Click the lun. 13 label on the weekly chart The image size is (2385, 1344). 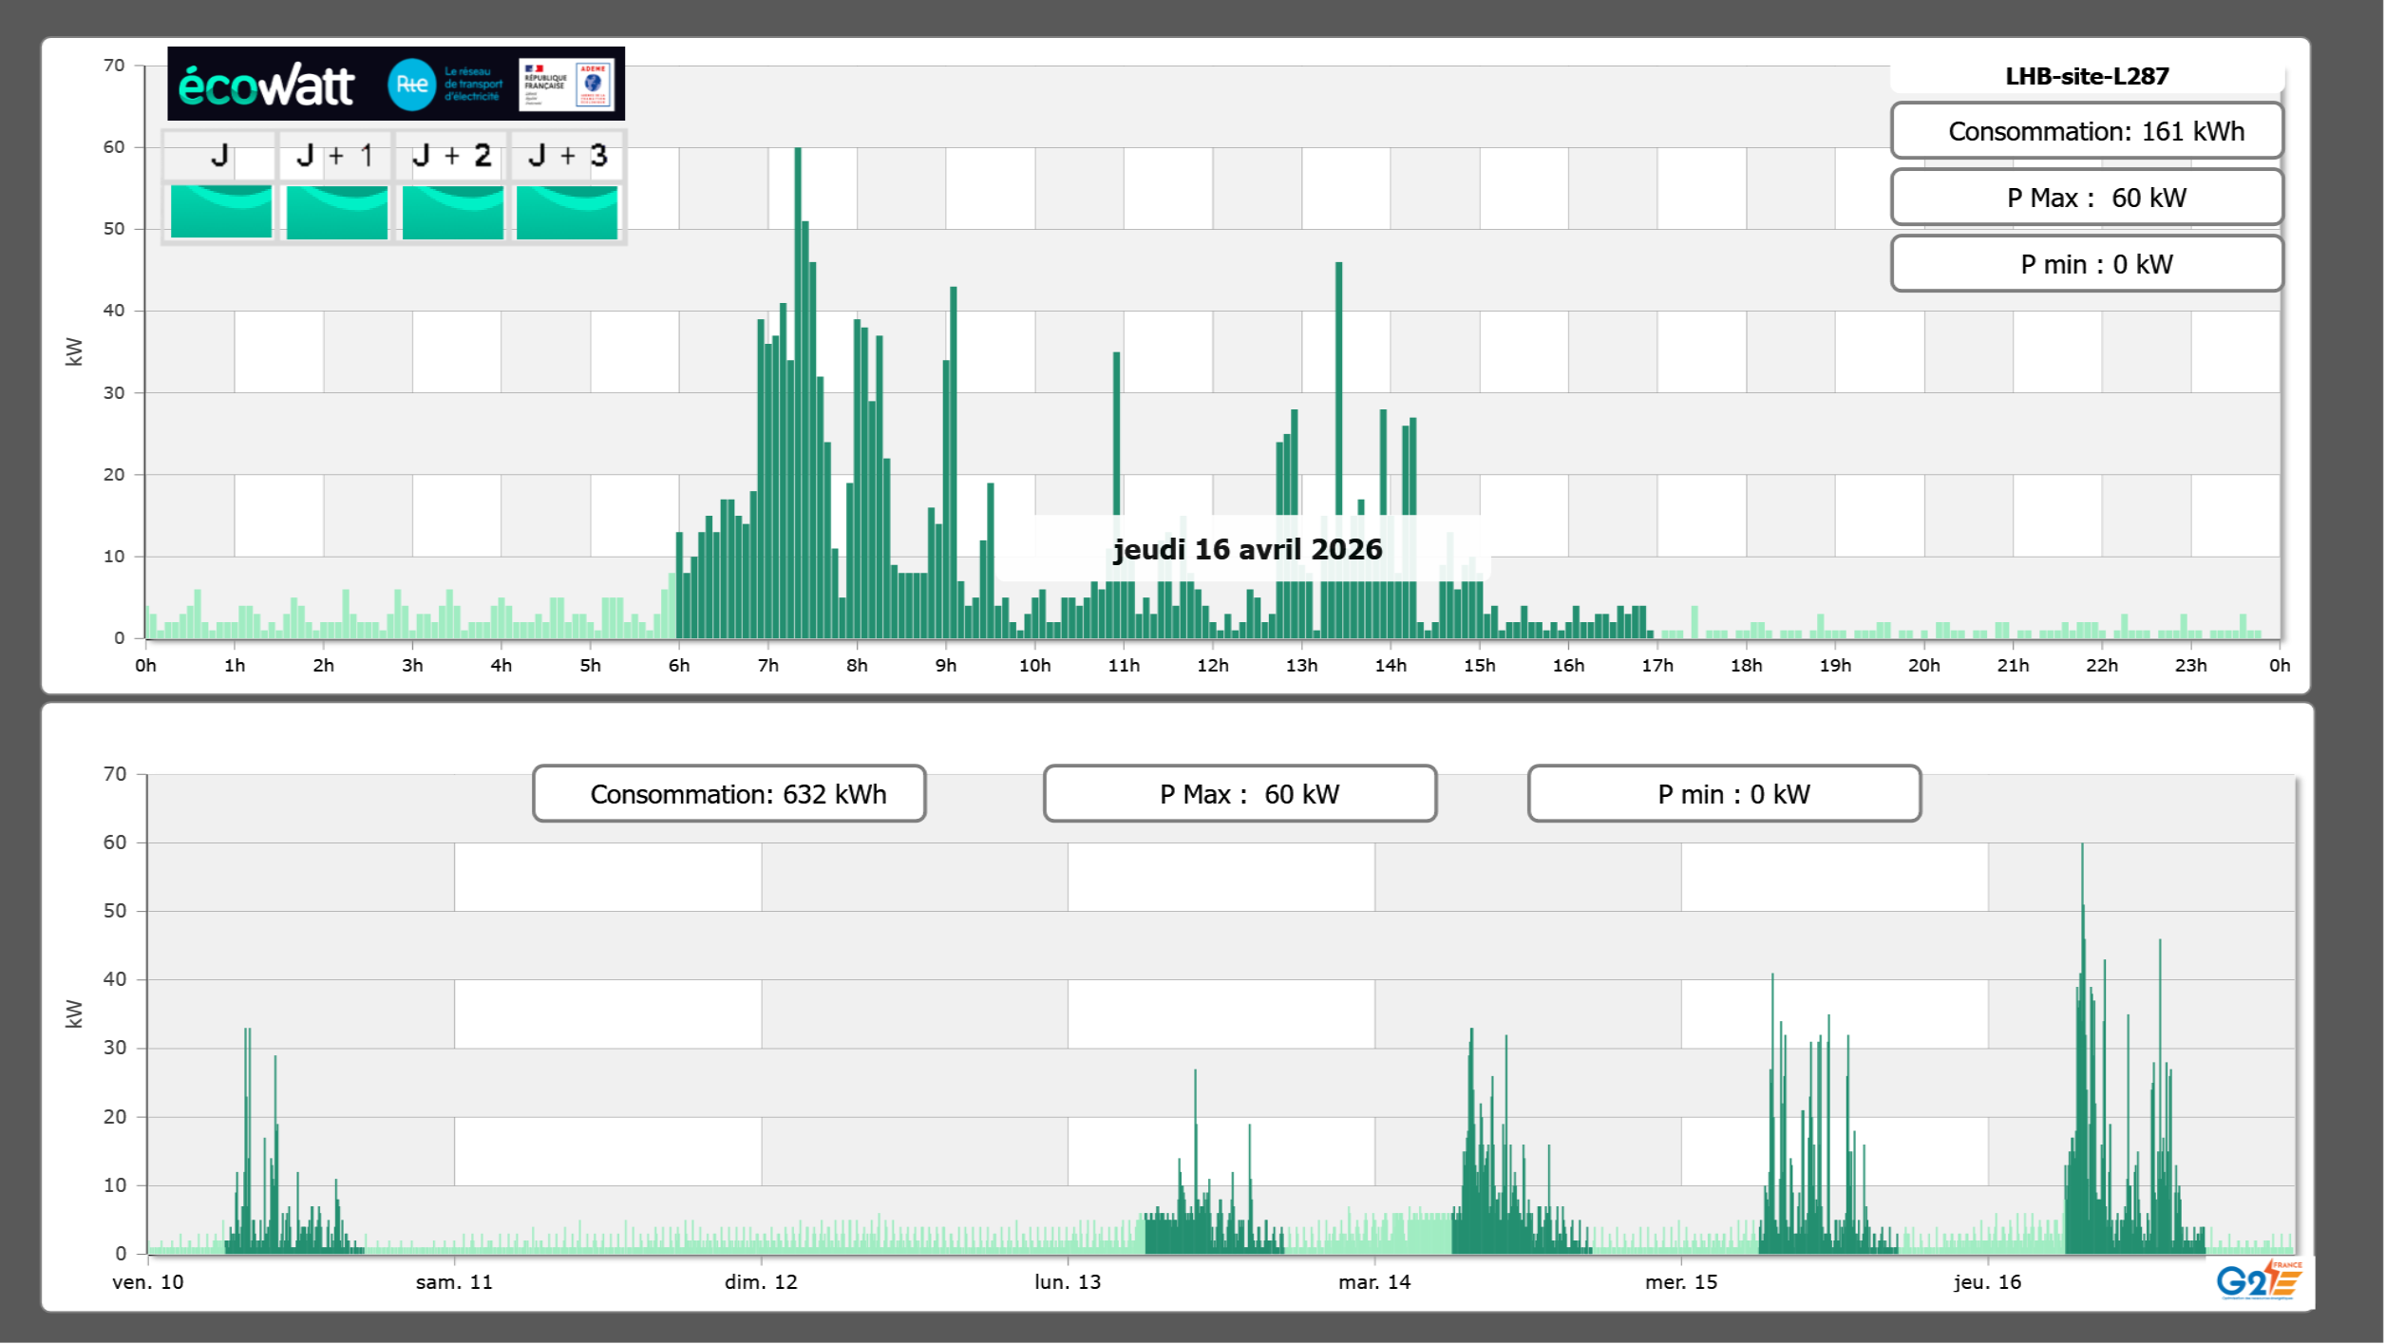[1068, 1281]
